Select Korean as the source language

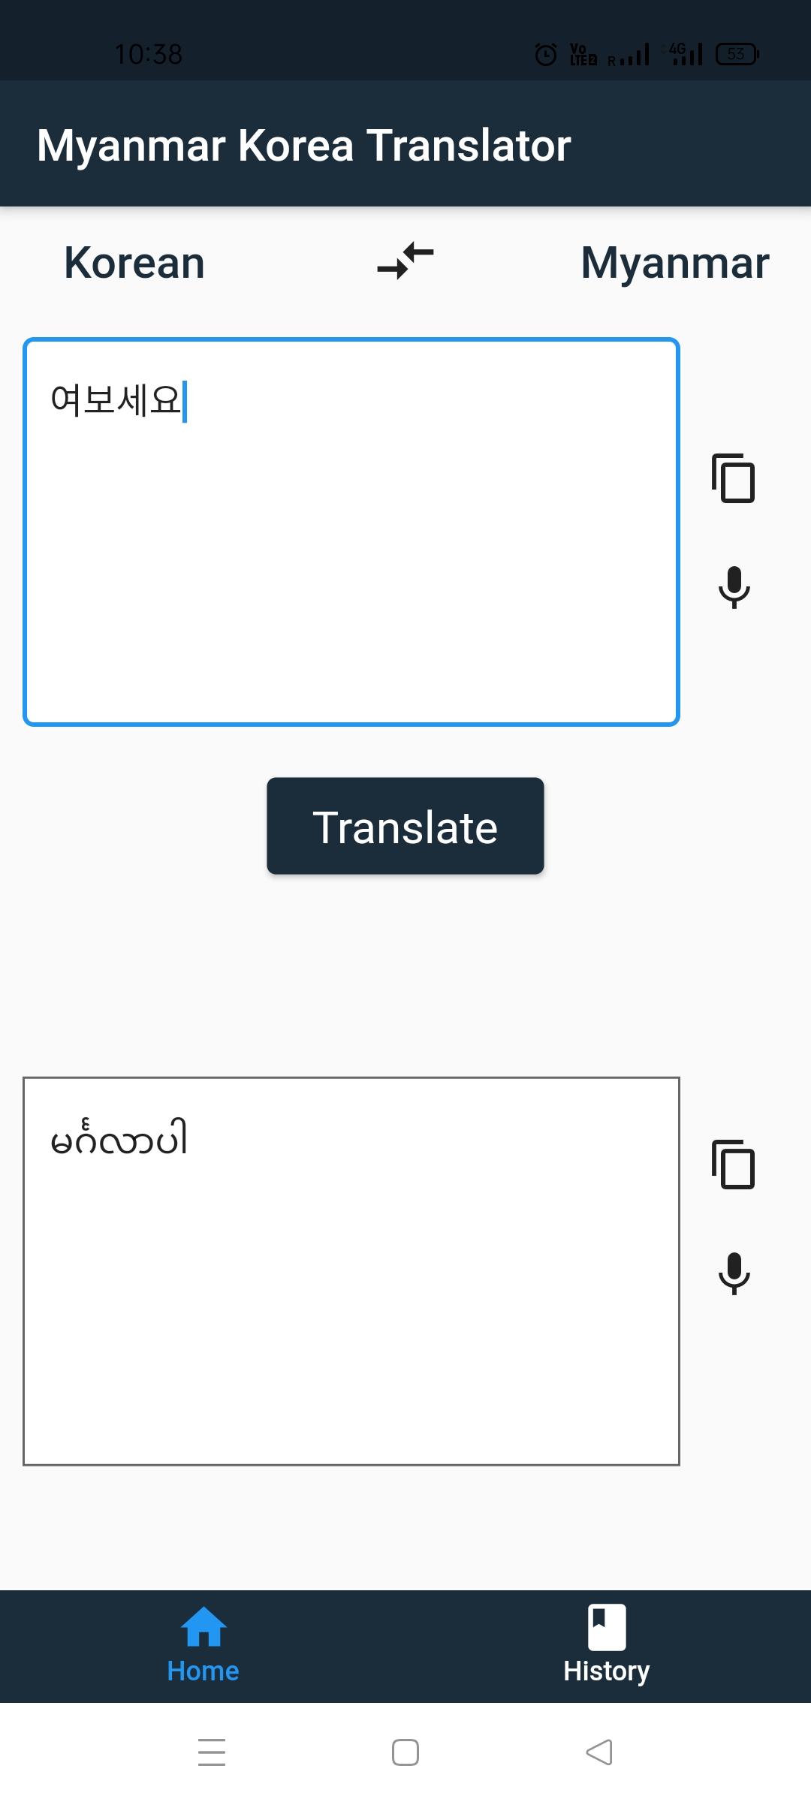tap(133, 261)
